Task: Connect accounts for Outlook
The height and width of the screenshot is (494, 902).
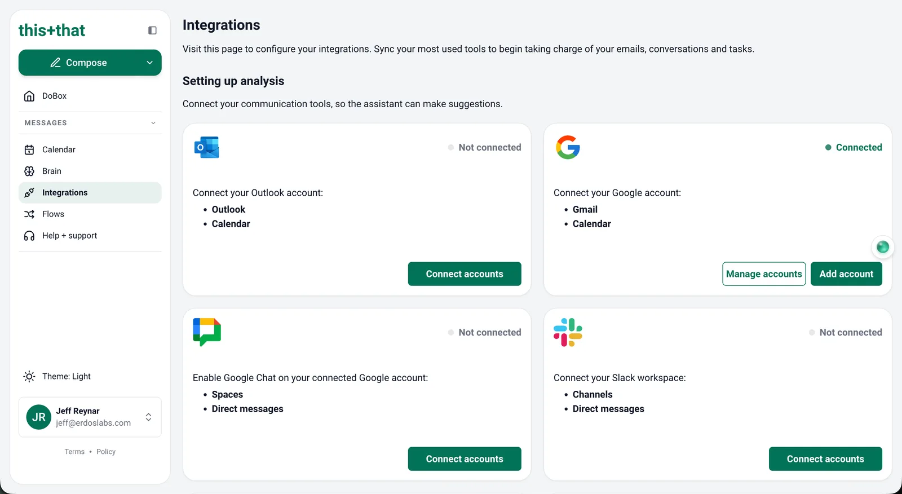Action: tap(465, 274)
